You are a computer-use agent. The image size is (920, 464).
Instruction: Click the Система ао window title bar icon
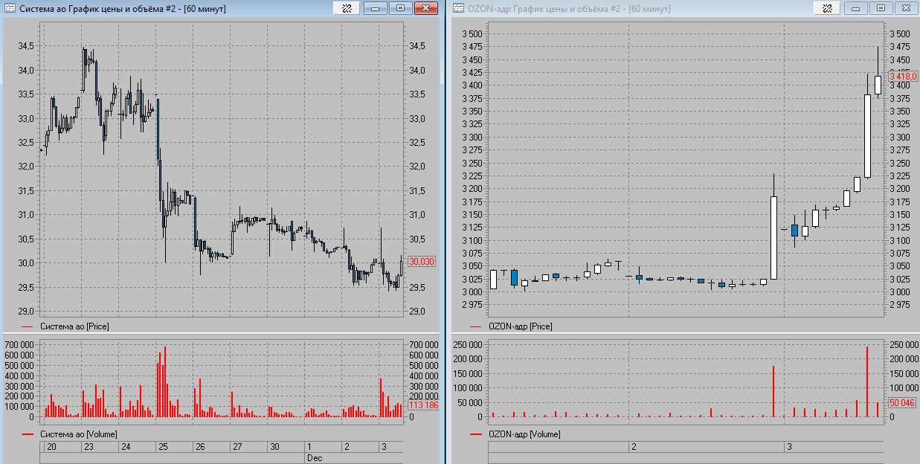[10, 9]
